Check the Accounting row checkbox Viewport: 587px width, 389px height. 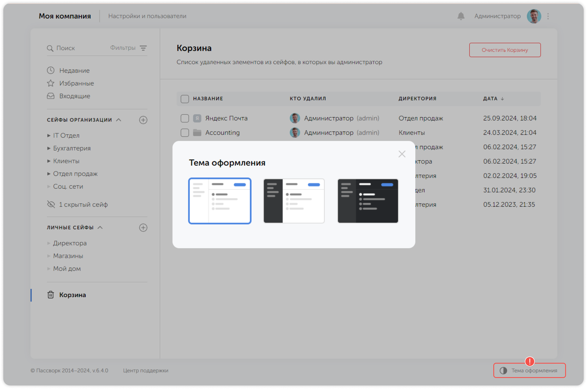185,133
